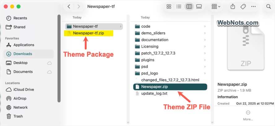Image resolution: width=275 pixels, height=126 pixels.
Task: Click the Downloads arrow icon in sidebar
Action: [9, 54]
